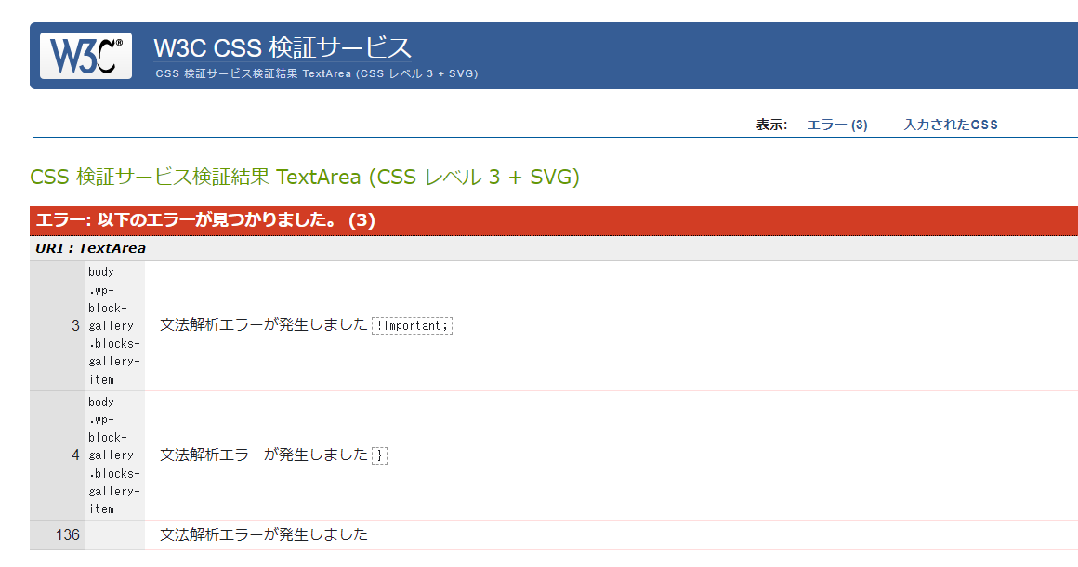1078x567 pixels.
Task: Click the banner subtitle CSS 検証サービス検証結果 TextArea
Action: [316, 73]
